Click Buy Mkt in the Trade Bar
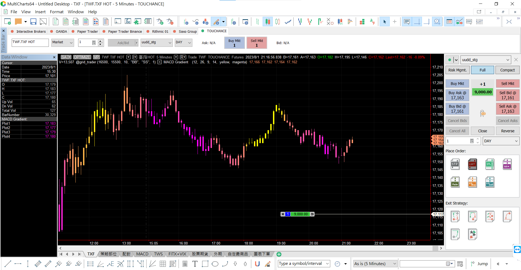 coord(234,43)
